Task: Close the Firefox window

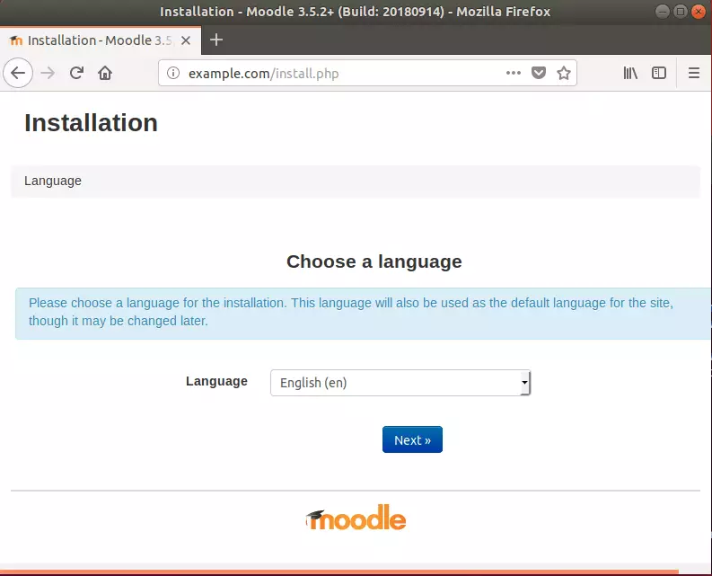Action: pos(699,12)
